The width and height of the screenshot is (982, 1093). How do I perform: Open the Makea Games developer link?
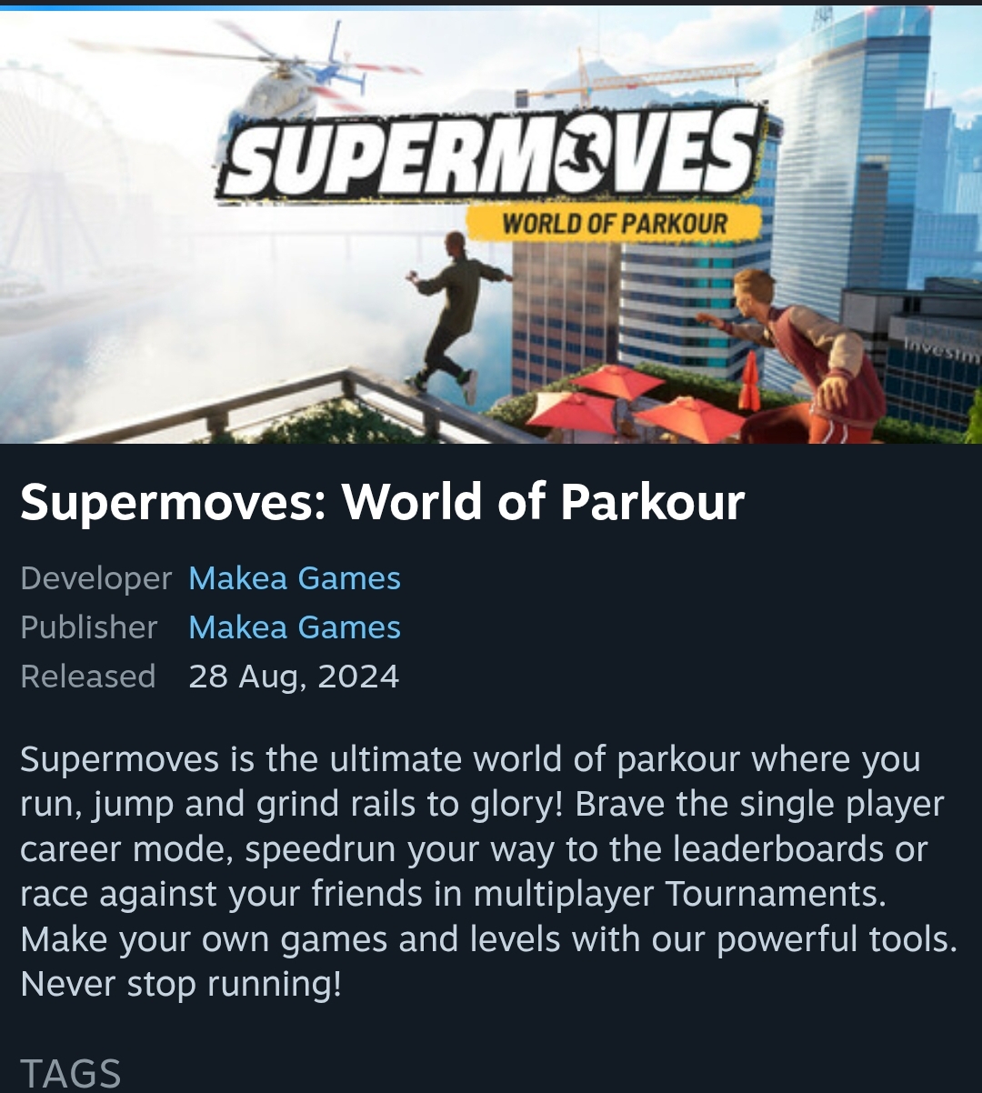(x=295, y=578)
